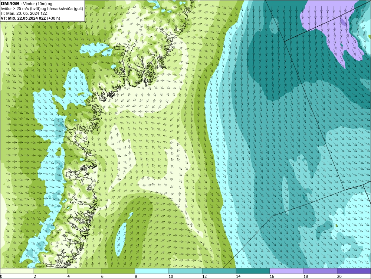Select the 4–6 m/s green legend swatch

click(84, 271)
